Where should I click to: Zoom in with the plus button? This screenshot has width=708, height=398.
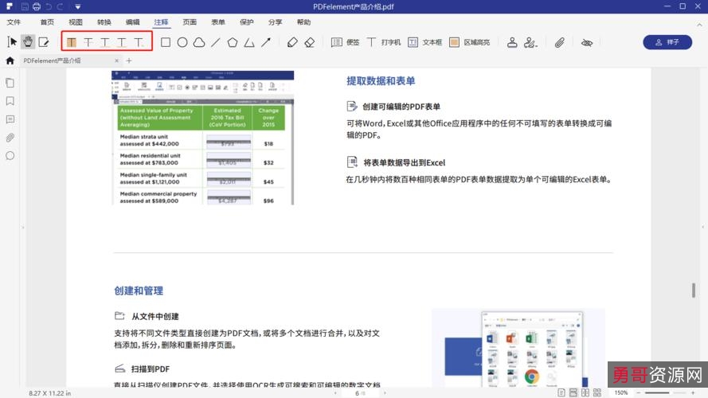point(693,392)
